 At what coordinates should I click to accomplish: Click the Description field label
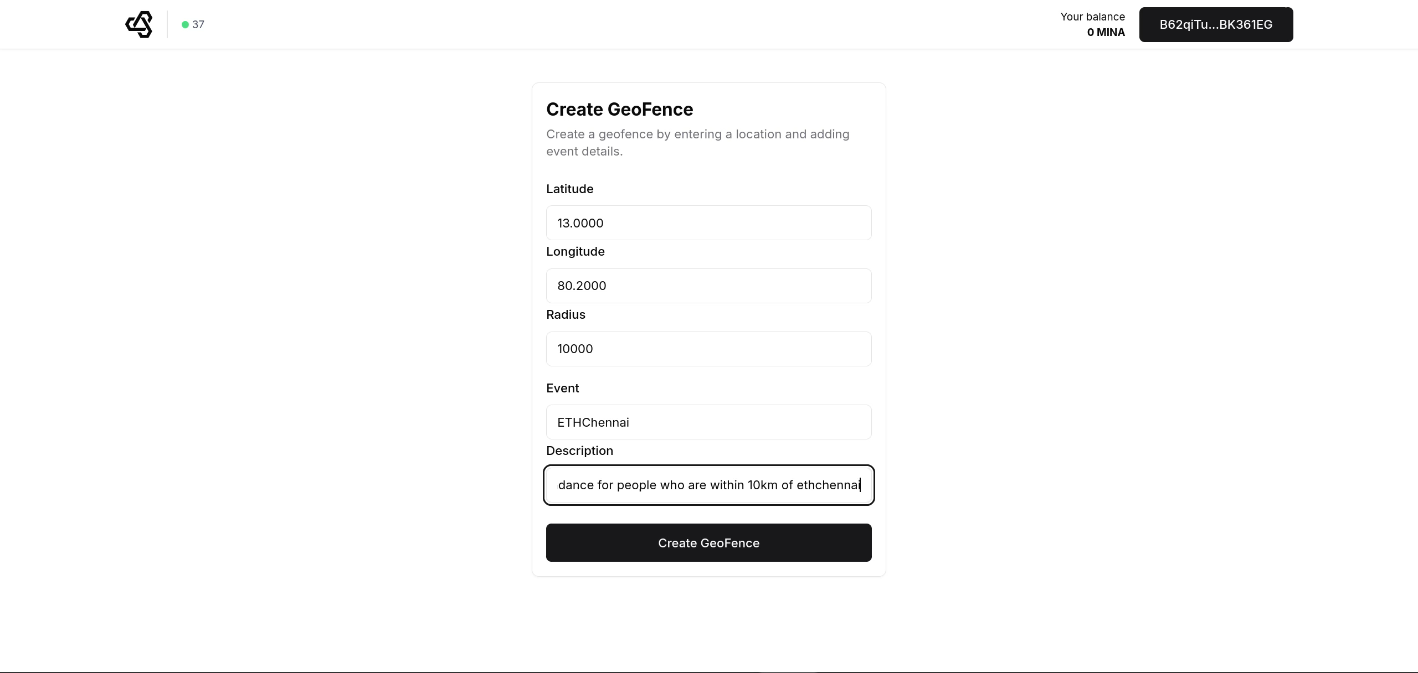click(x=579, y=451)
